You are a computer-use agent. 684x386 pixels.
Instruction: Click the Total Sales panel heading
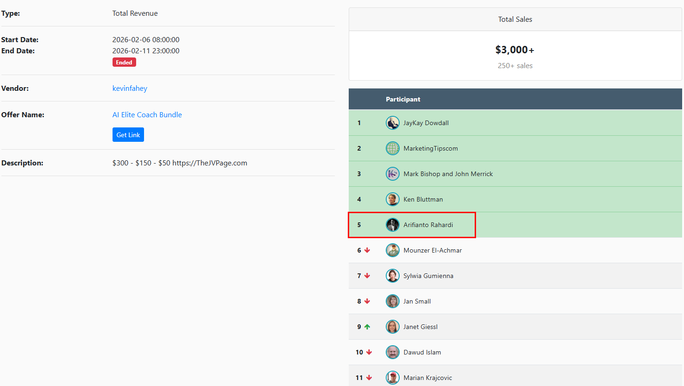point(515,19)
